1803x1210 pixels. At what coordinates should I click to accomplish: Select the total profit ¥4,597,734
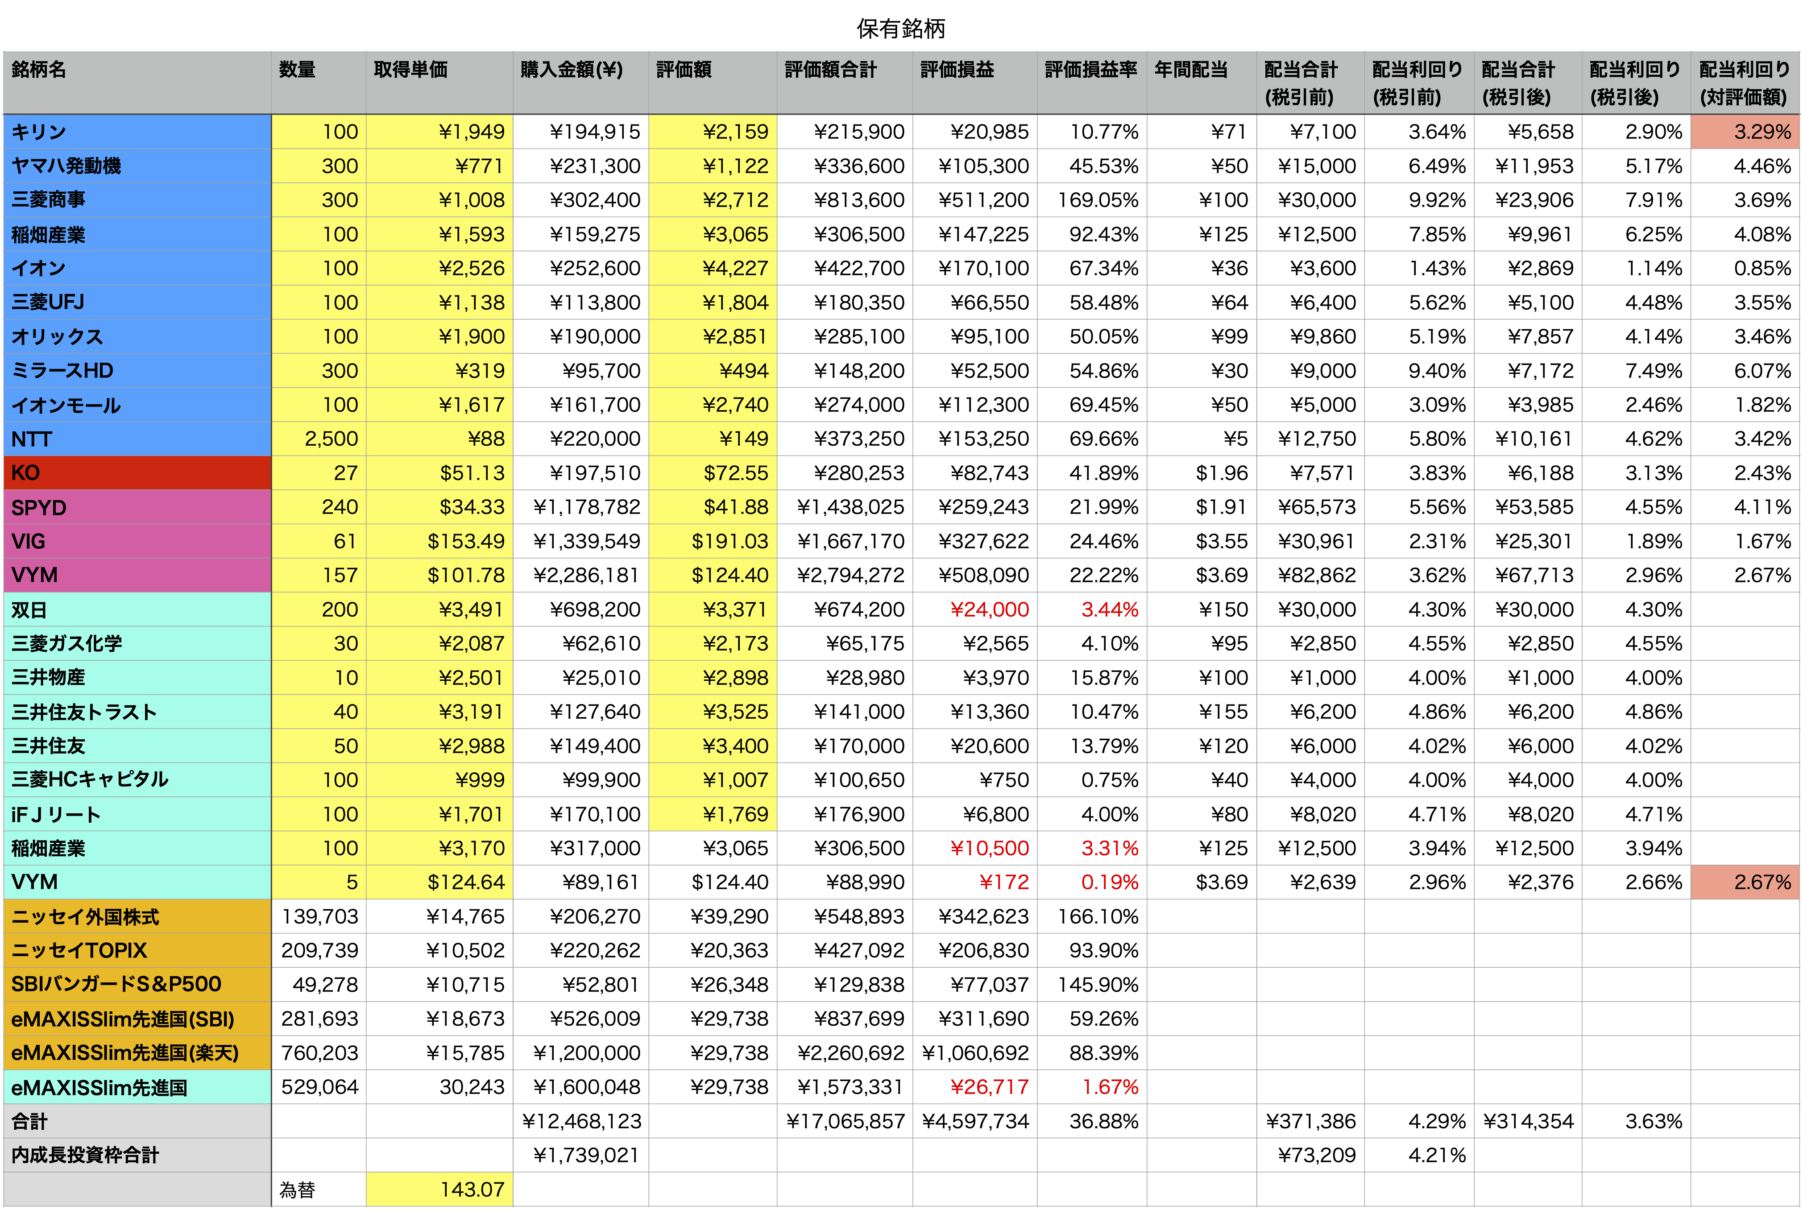(x=975, y=1120)
